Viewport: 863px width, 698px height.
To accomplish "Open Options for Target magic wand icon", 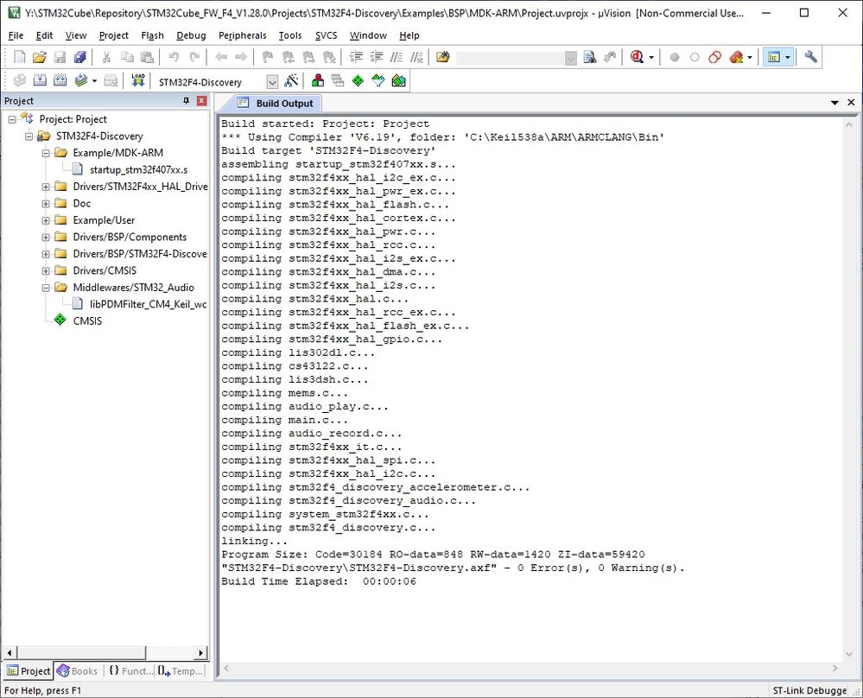I will [x=291, y=81].
